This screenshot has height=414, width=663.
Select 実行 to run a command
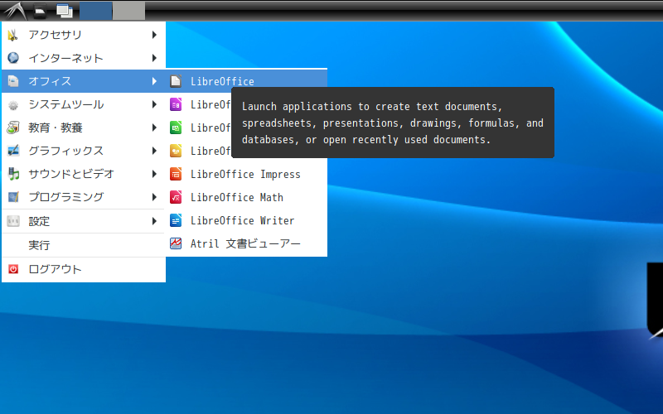tap(40, 245)
